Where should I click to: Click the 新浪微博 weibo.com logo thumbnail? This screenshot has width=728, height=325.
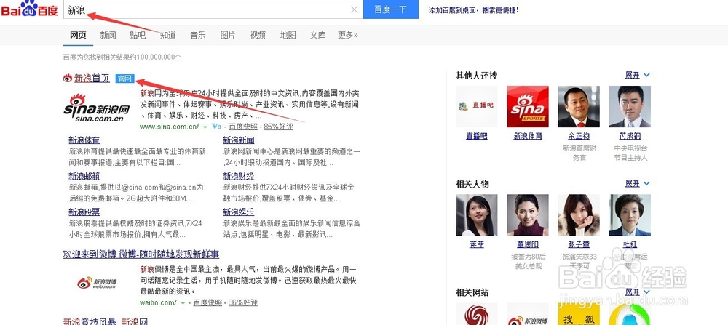[97, 283]
